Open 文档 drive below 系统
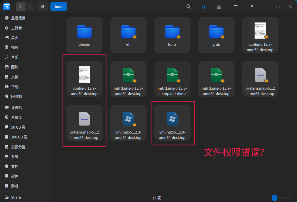Screen dimensions: 297x202 [x=25, y=167]
